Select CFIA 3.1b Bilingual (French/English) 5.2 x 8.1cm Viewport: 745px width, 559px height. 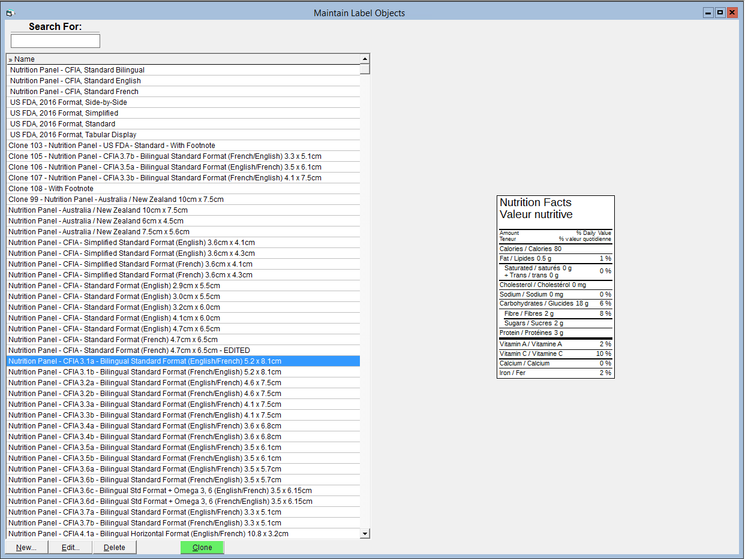coord(184,372)
